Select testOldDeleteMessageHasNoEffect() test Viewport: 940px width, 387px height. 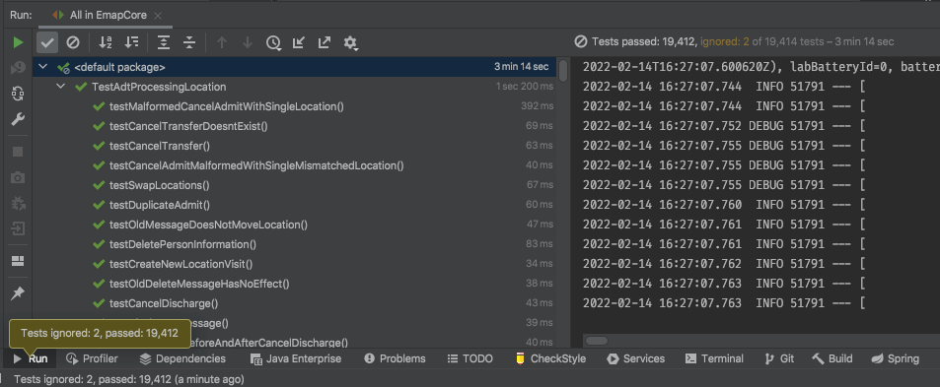pos(294,284)
